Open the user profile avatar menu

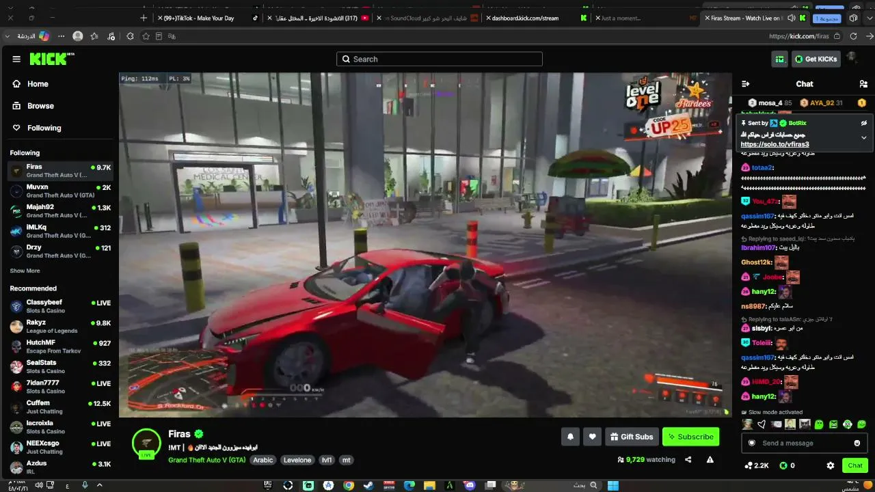coord(852,58)
